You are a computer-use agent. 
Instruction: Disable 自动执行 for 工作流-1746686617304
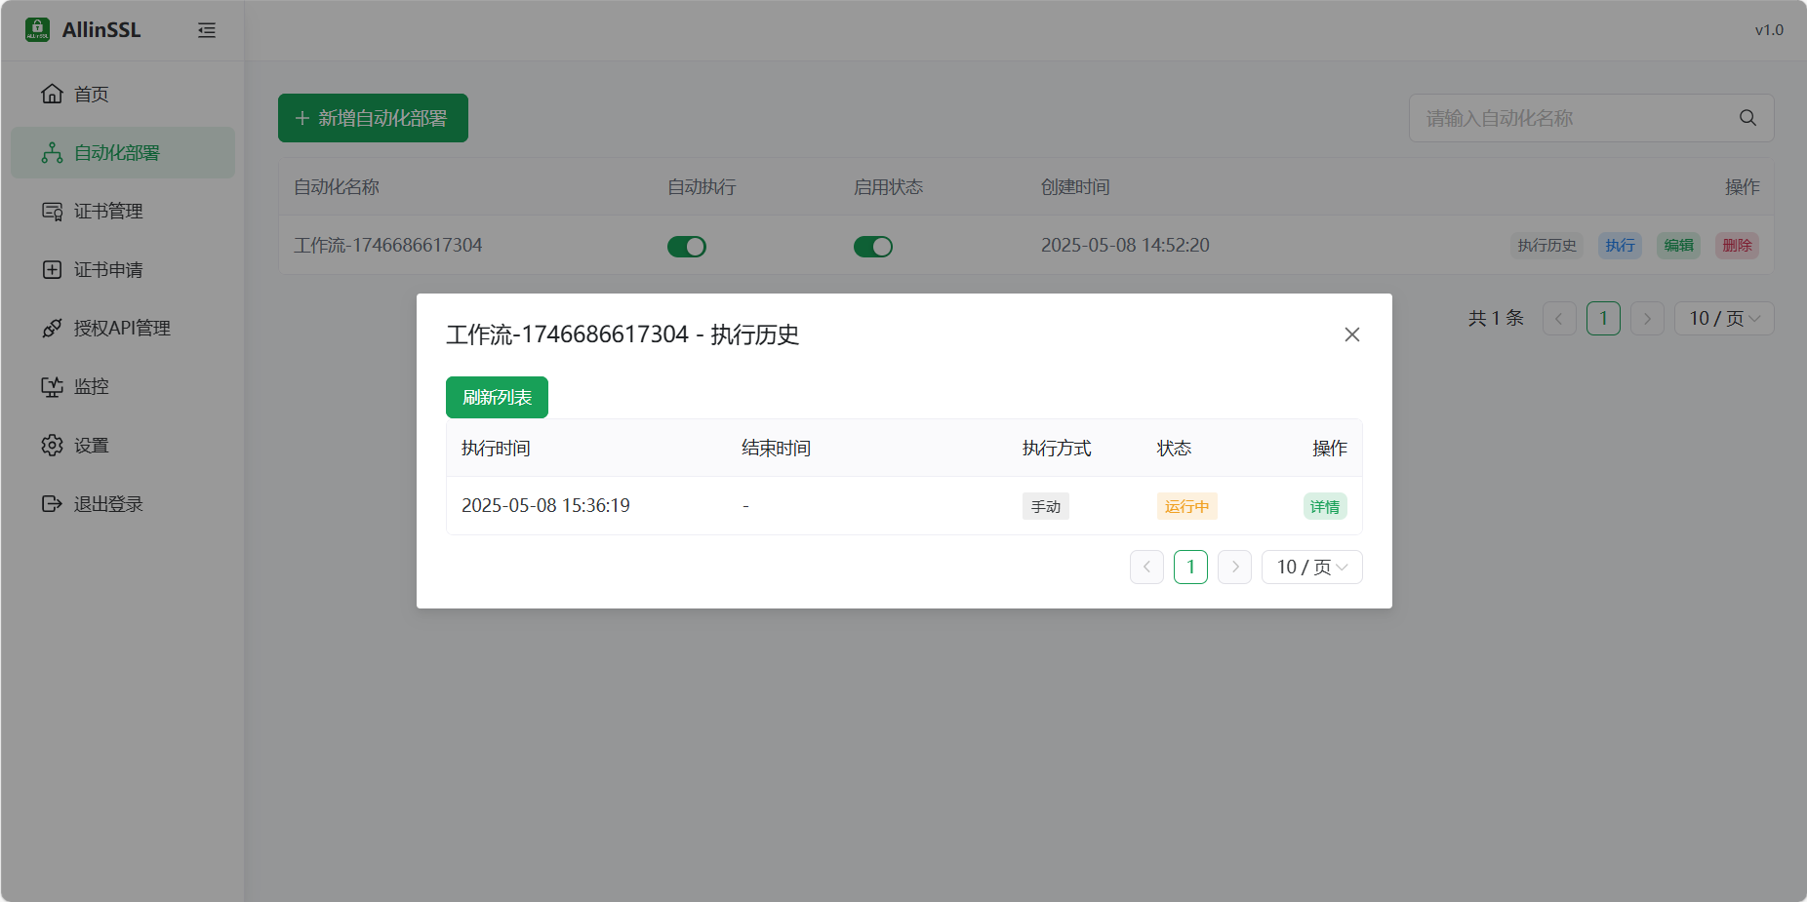coord(687,246)
